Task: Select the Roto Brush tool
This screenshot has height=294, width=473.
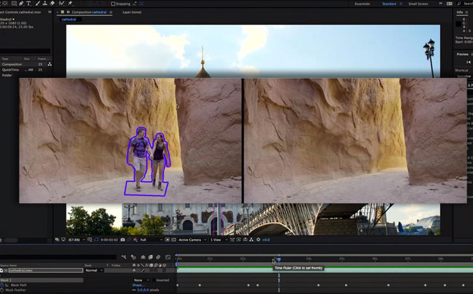Action: point(61,3)
